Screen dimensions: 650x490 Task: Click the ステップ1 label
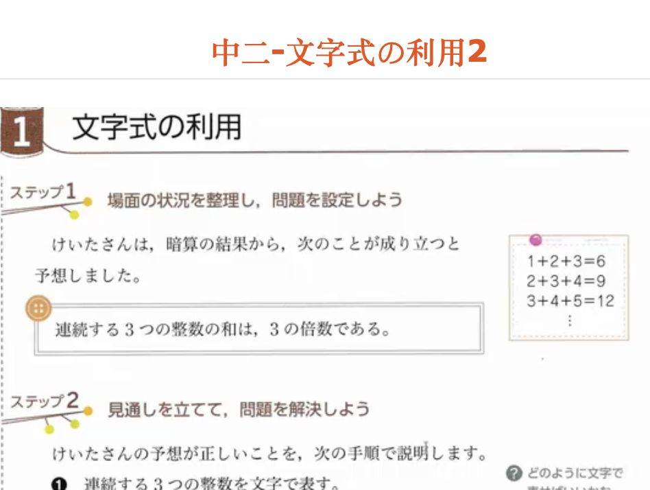[x=41, y=191]
